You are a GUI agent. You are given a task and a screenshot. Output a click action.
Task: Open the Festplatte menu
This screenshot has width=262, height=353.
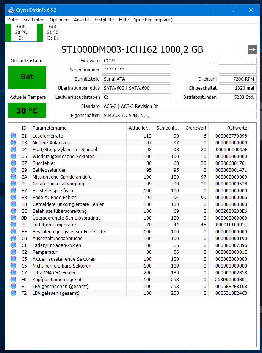click(104, 20)
